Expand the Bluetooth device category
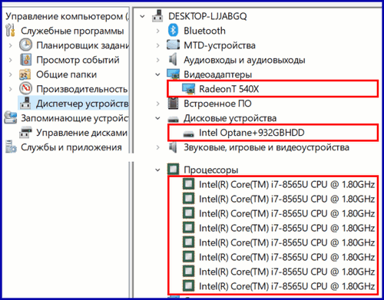Screen dimensions: 384x300 point(158,31)
